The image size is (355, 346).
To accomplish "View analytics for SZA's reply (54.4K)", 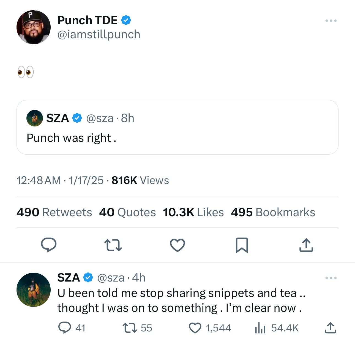I will (260, 328).
